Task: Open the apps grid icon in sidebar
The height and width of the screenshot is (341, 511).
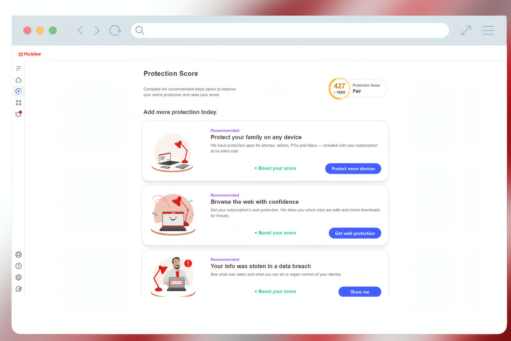Action: [18, 103]
